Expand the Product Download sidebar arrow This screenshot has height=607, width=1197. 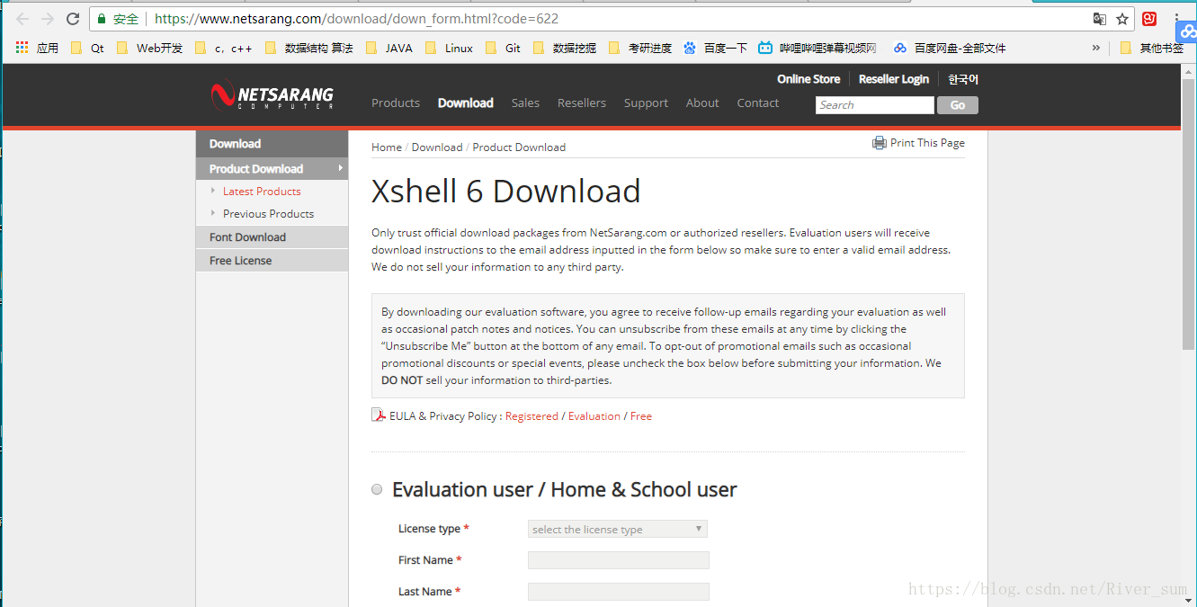pos(340,168)
